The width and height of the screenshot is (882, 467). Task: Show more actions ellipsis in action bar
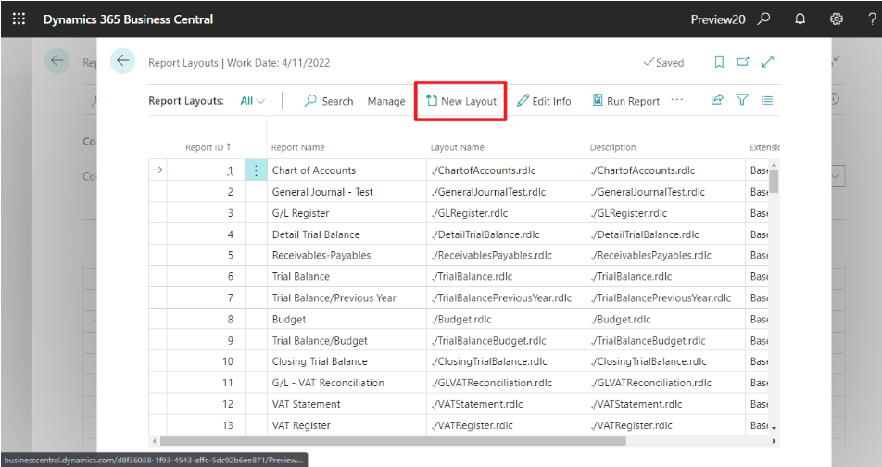[x=676, y=100]
